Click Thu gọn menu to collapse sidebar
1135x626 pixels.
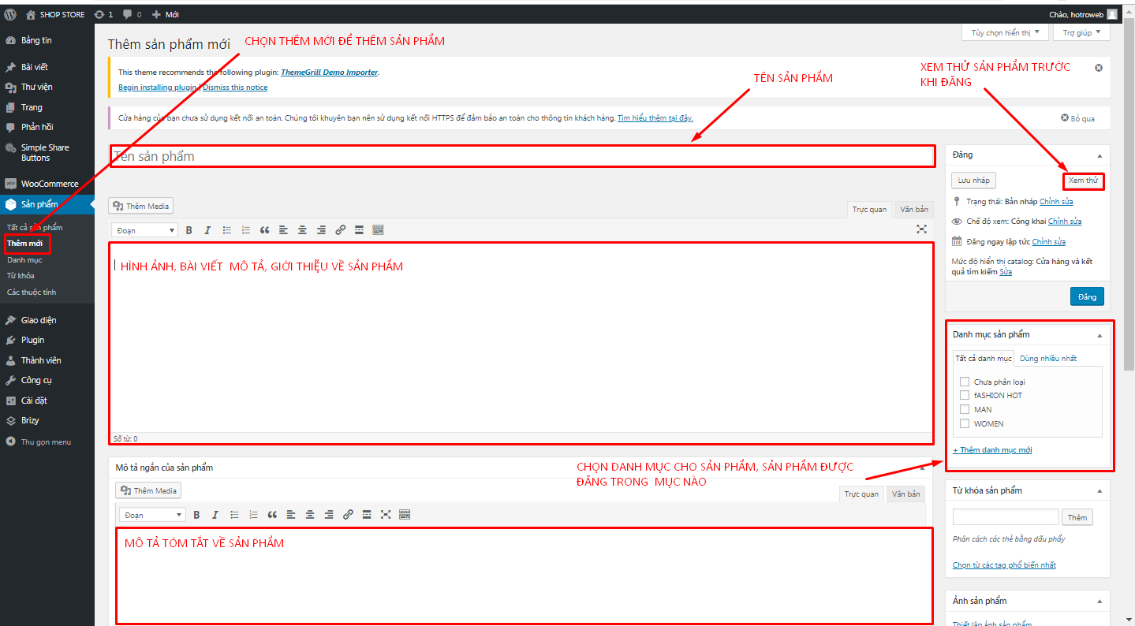(x=47, y=442)
